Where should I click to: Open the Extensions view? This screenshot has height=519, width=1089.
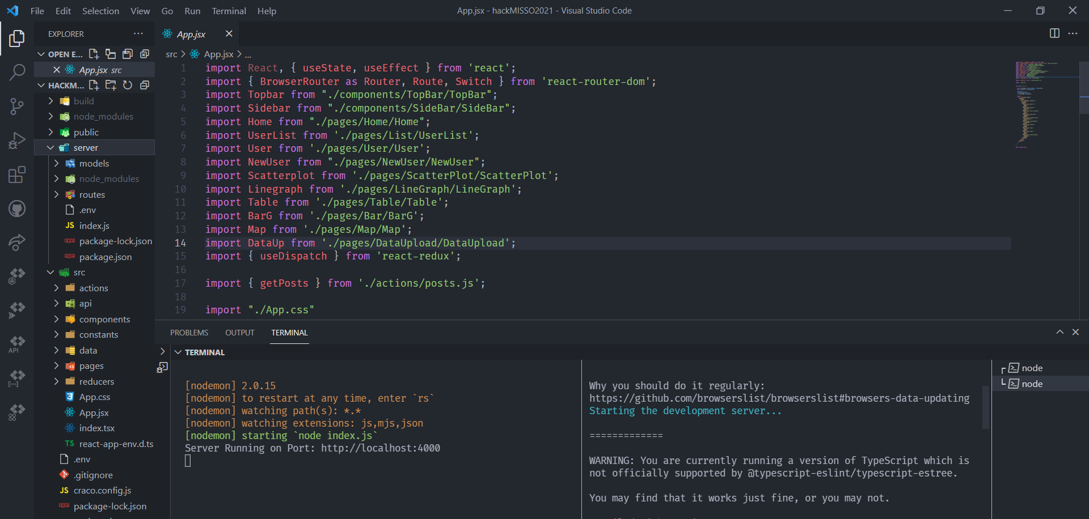coord(17,175)
